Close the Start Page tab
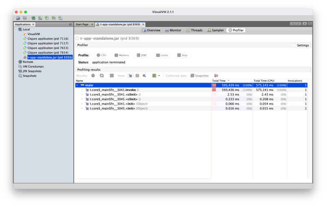The width and height of the screenshot is (326, 206). 92,24
